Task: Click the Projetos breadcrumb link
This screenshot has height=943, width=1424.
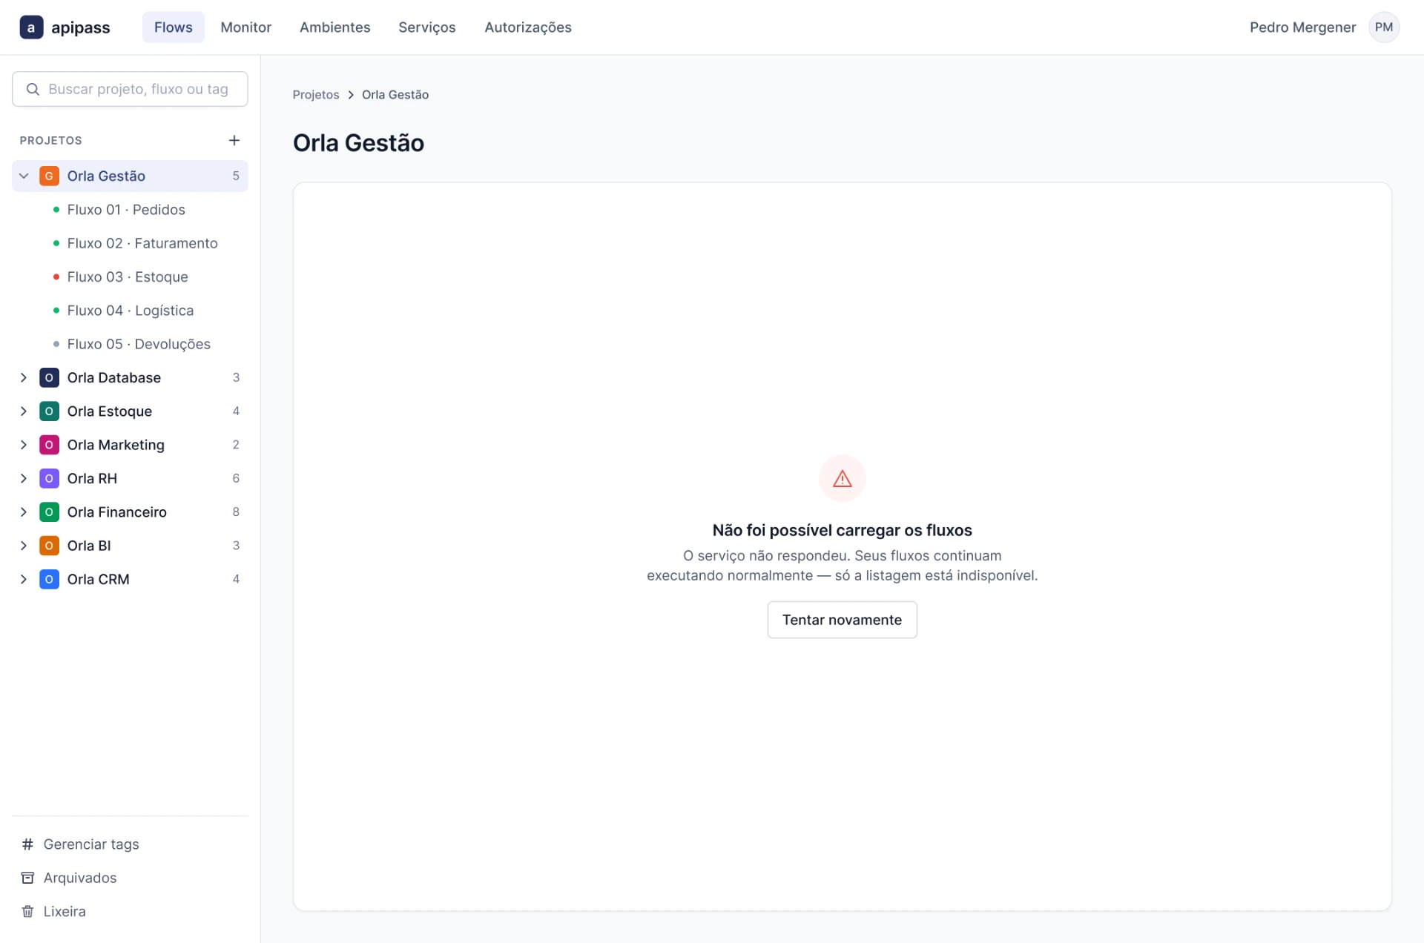Action: 316,95
